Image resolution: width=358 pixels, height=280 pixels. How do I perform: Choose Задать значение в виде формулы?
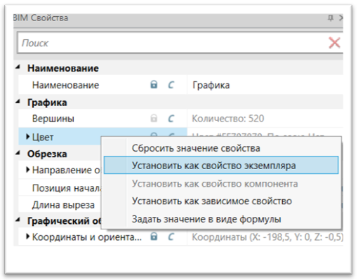coord(221,219)
